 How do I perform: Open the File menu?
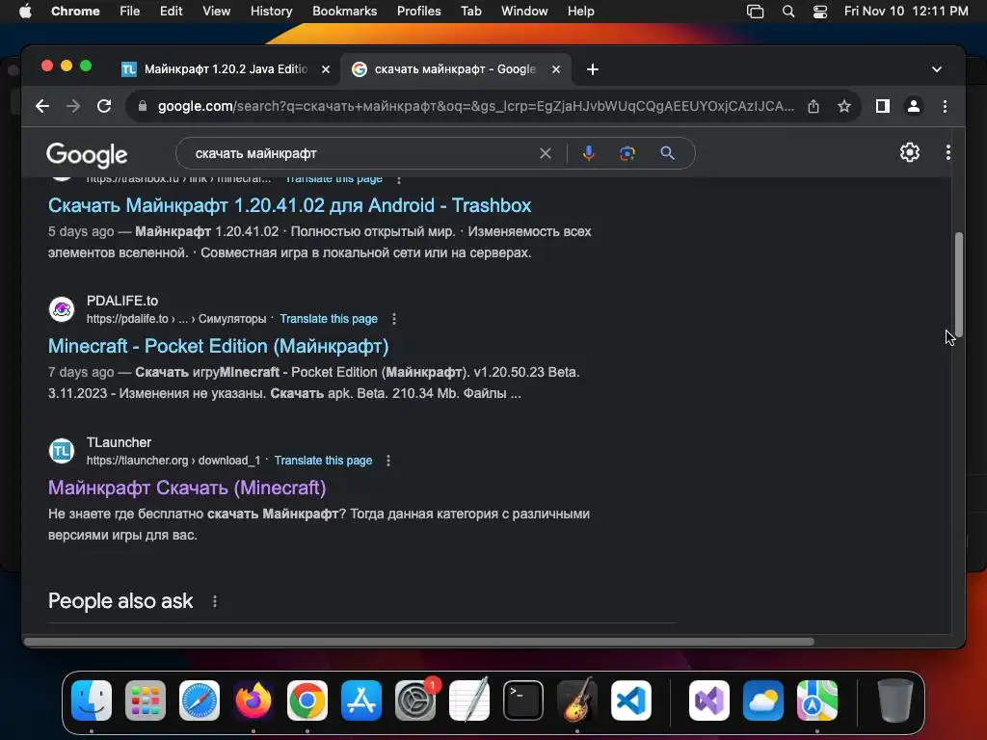[x=130, y=12]
